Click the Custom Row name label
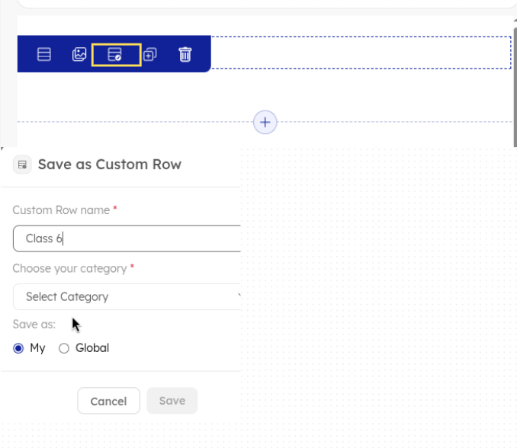The width and height of the screenshot is (517, 448). (61, 210)
